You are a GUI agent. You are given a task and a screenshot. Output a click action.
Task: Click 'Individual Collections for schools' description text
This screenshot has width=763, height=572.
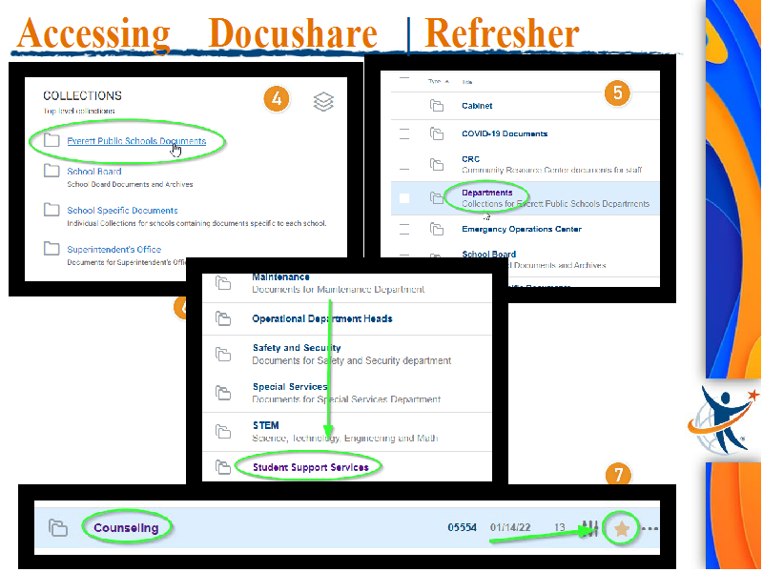[196, 223]
